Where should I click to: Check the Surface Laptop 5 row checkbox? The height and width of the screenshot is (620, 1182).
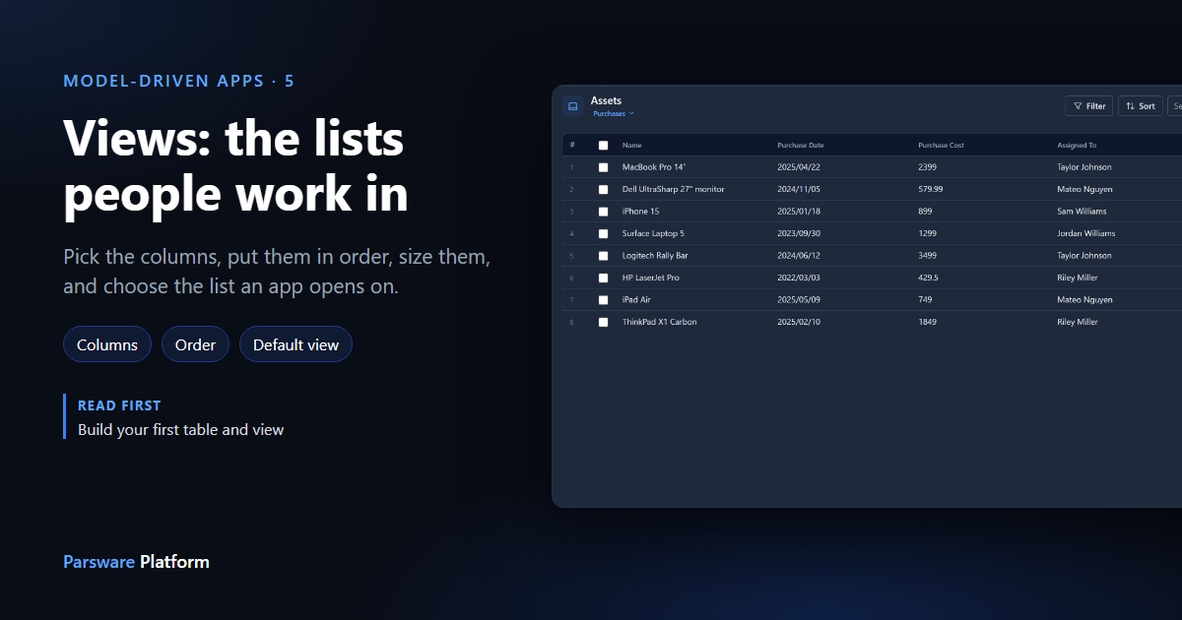604,233
